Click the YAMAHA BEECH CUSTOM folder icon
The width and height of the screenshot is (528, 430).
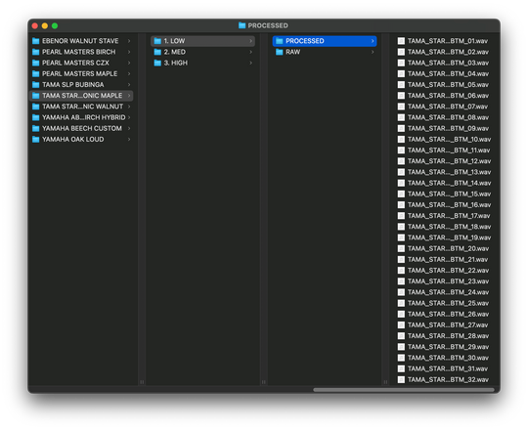coord(36,129)
